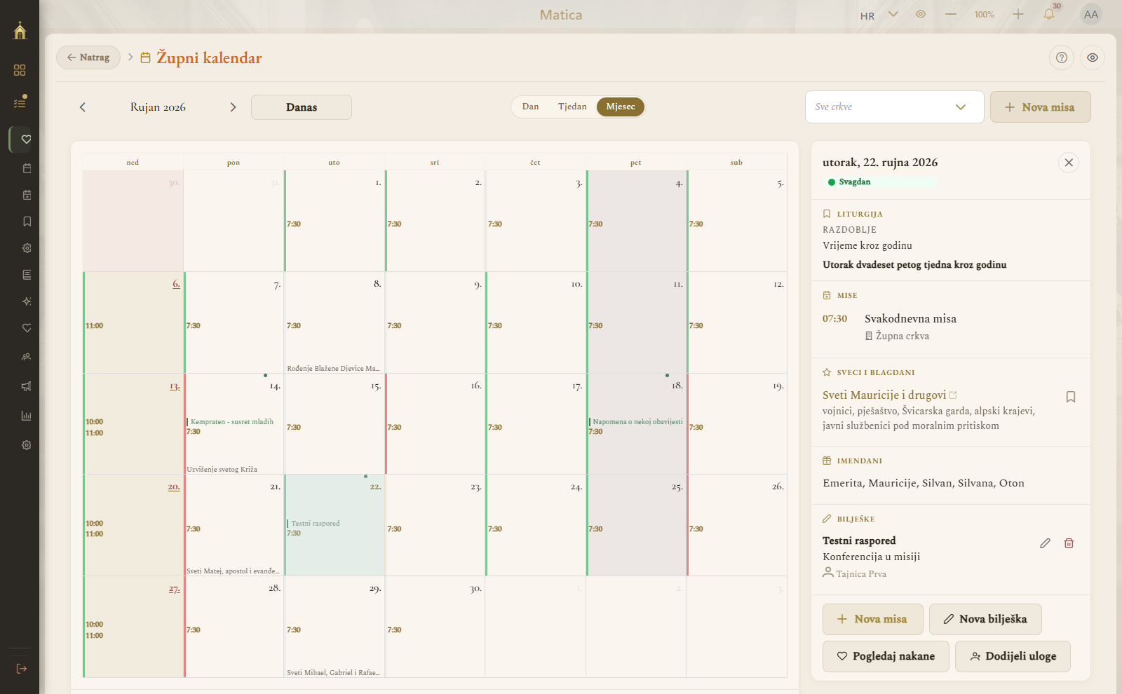
Task: Click Dodijeli uloge button
Action: click(x=1013, y=656)
